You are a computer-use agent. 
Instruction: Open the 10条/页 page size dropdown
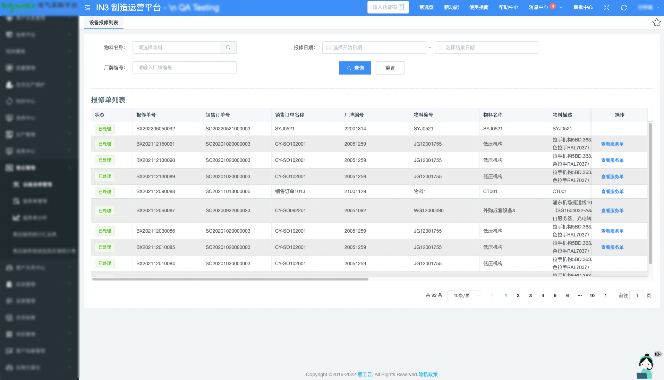(x=465, y=295)
